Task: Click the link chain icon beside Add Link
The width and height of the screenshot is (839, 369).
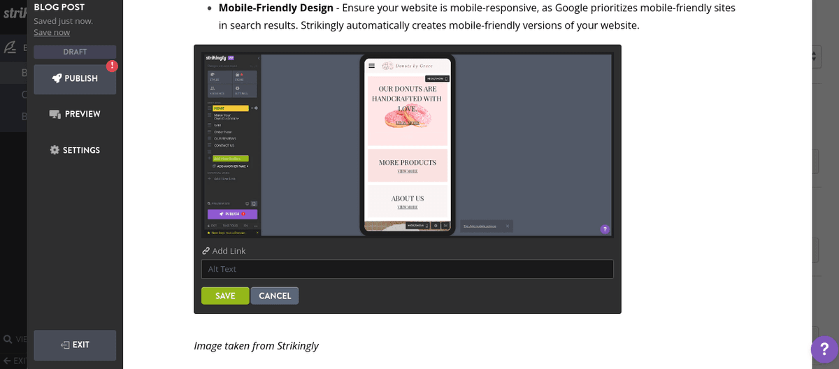Action: tap(206, 251)
